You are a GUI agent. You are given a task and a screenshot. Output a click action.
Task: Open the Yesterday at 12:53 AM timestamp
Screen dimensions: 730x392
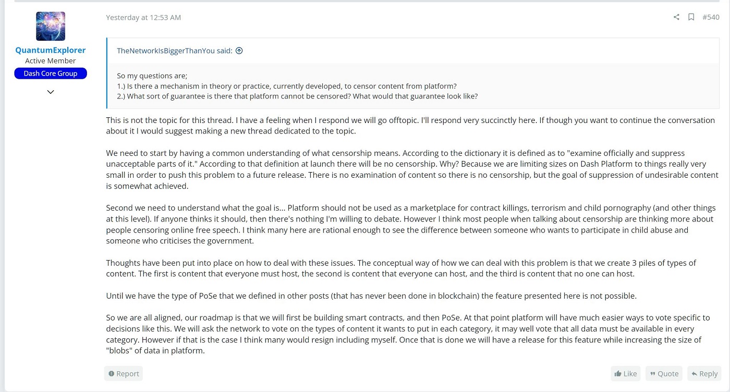[x=143, y=17]
